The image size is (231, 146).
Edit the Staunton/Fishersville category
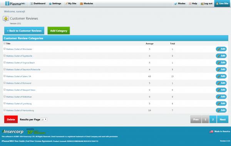pyautogui.click(x=221, y=70)
